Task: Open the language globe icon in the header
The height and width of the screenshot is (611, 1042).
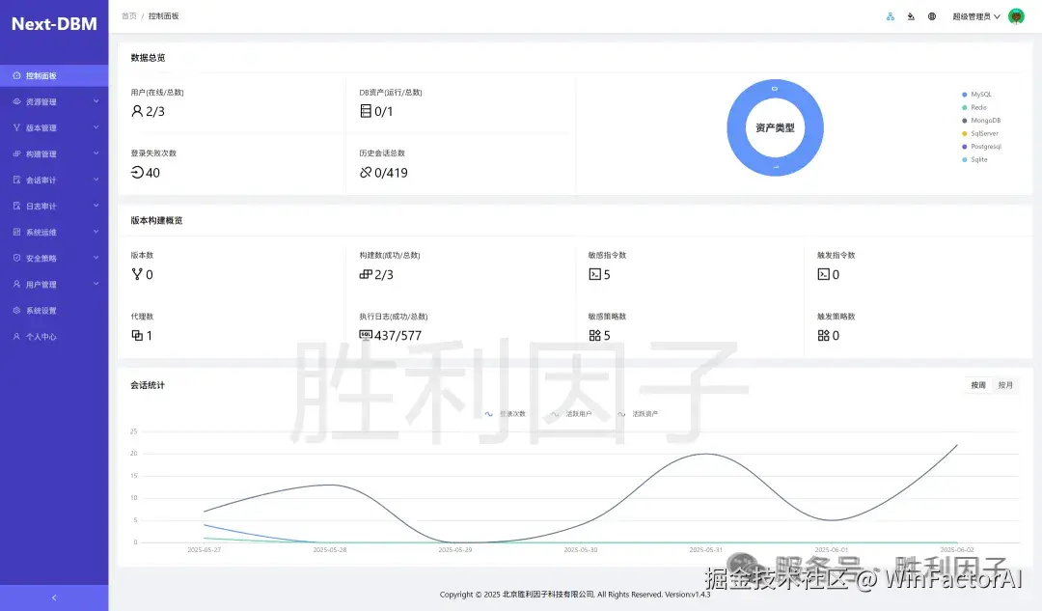Action: [x=930, y=16]
